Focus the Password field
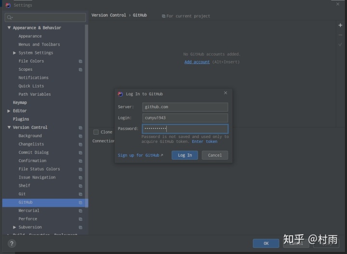Image resolution: width=347 pixels, height=254 pixels. [x=185, y=129]
